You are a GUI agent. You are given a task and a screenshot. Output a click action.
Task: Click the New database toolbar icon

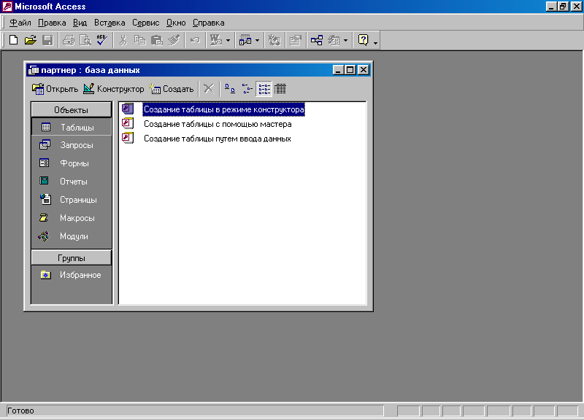coord(13,40)
